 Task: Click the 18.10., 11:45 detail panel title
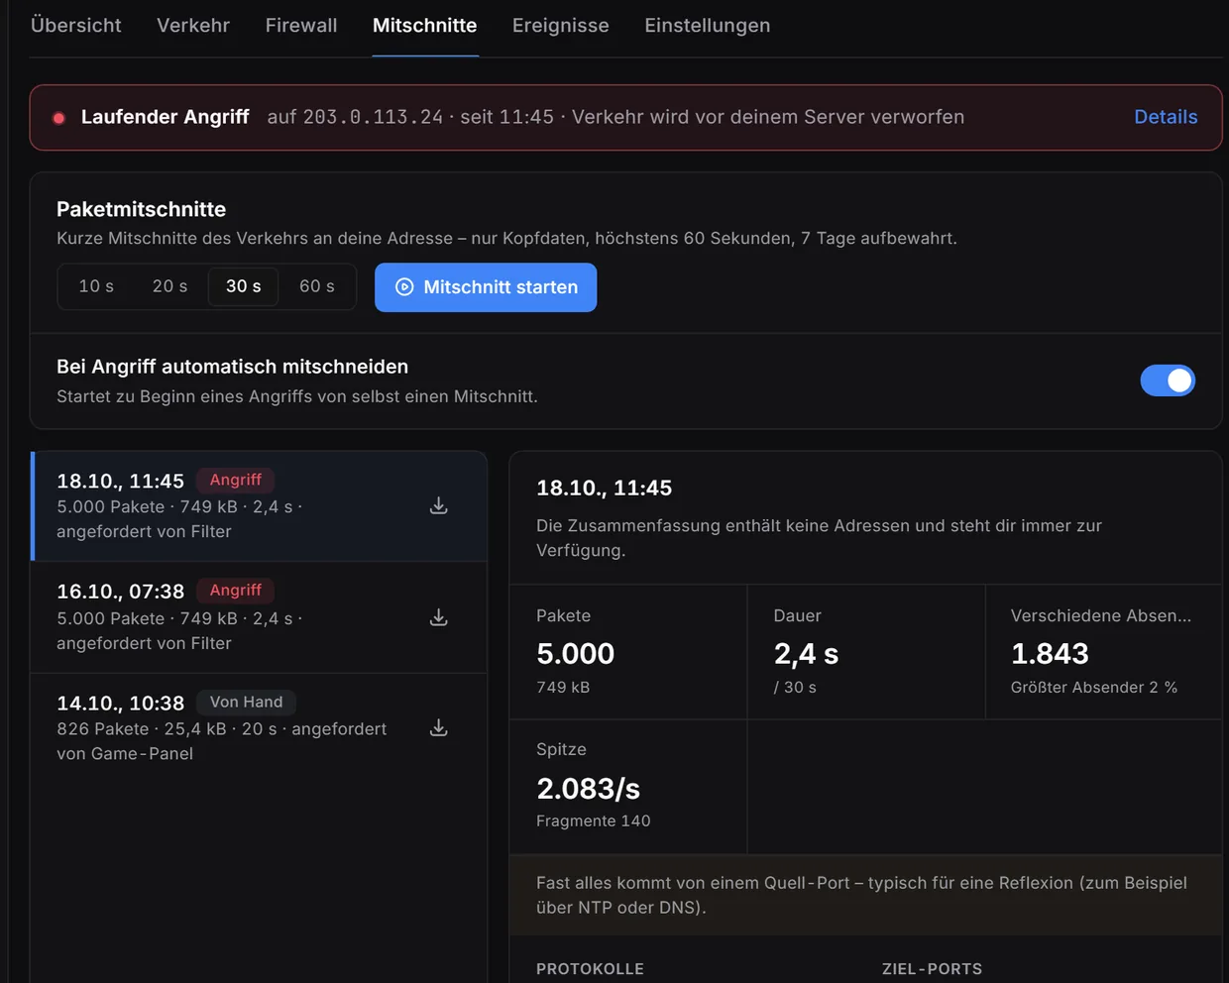point(605,488)
